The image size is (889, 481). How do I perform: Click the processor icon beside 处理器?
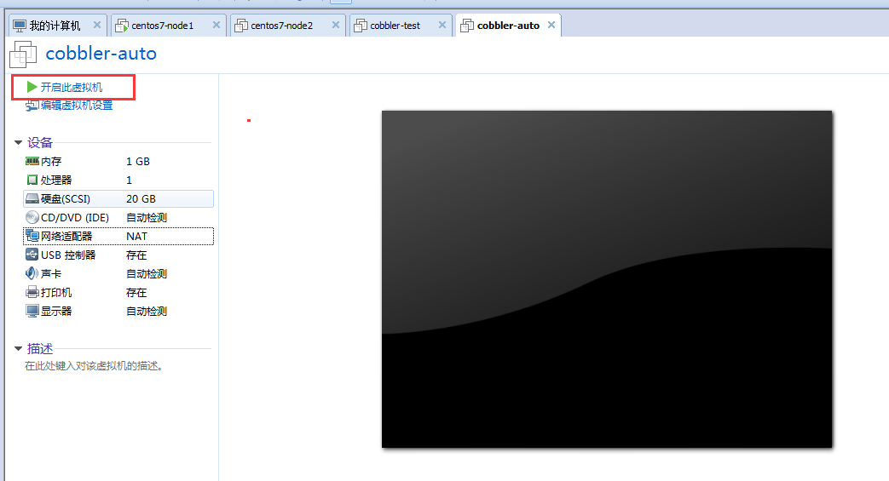tap(32, 180)
